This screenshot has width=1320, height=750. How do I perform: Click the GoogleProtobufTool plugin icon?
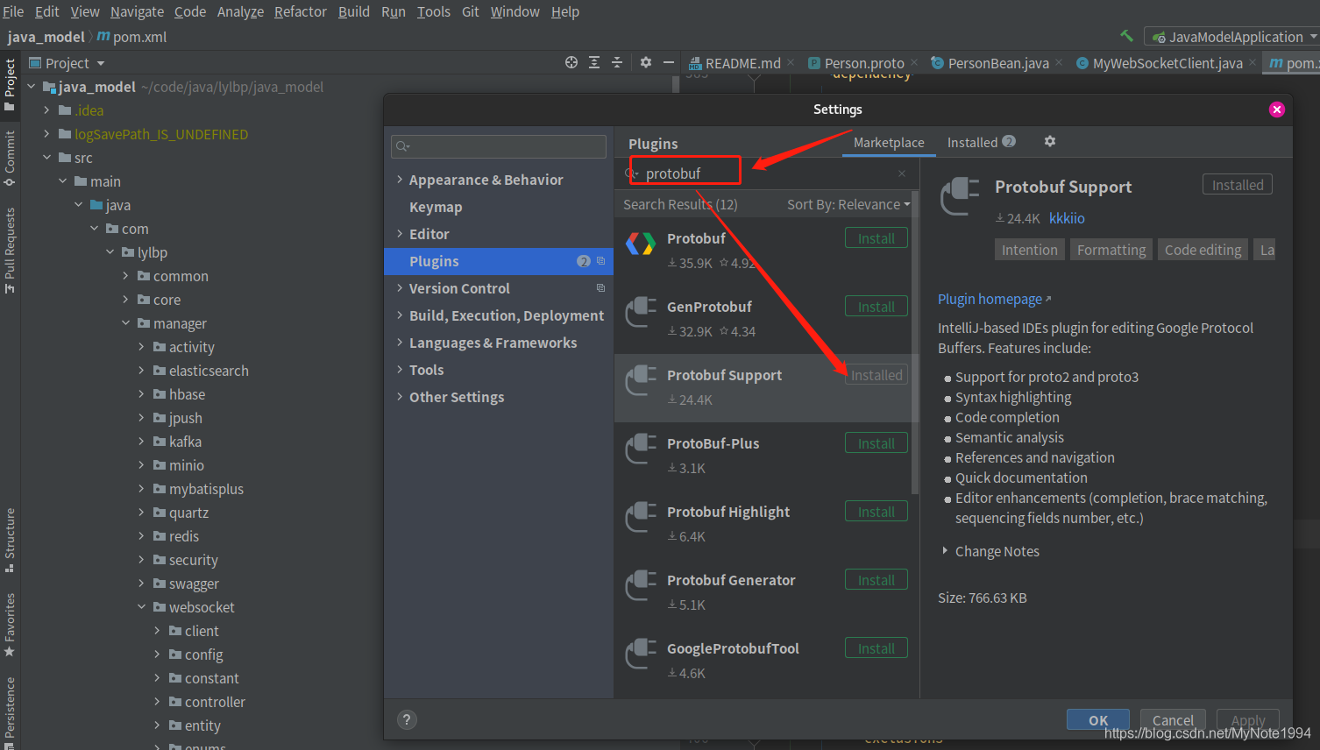coord(641,654)
